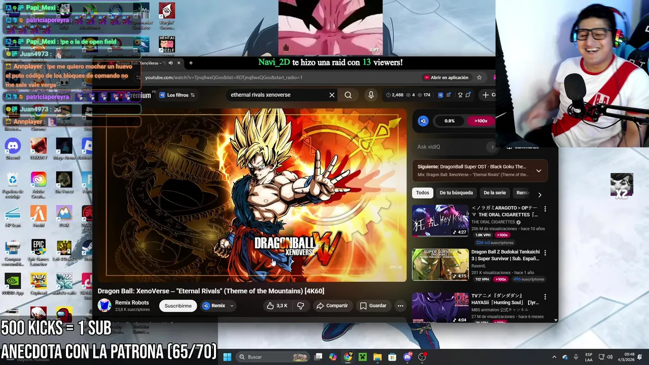Open options for HAYASii Hunting Soul video
This screenshot has width=649, height=365.
(545, 297)
